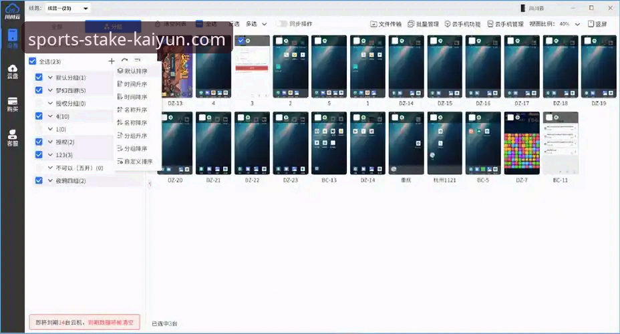Toggle the 同步操作 sync operation switch
Image resolution: width=620 pixels, height=334 pixels.
pos(283,23)
